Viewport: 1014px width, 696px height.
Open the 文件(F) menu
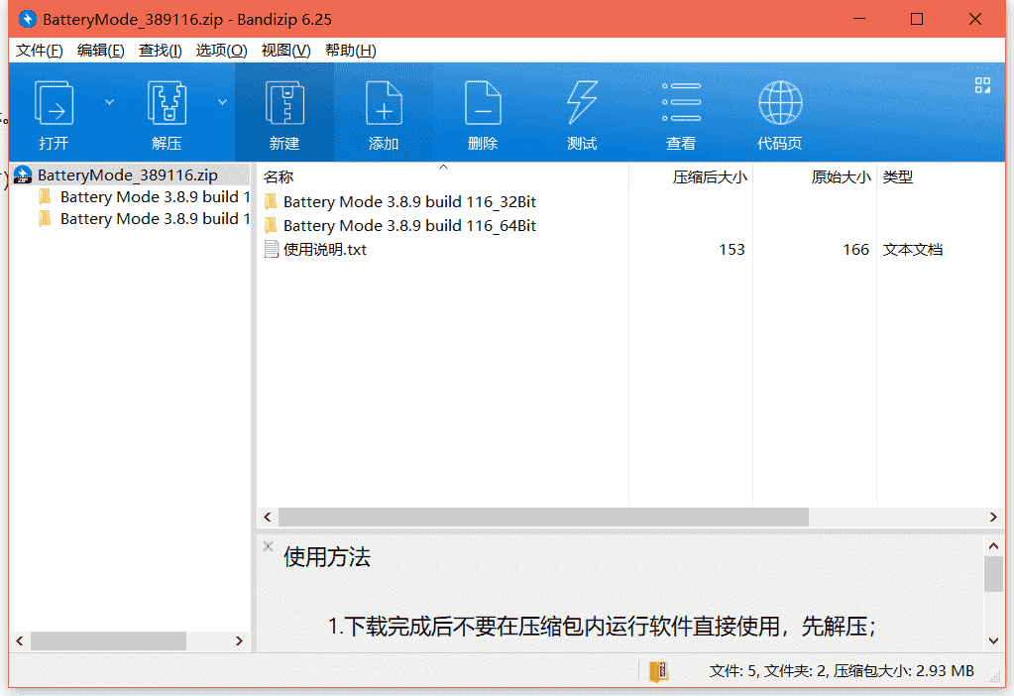[x=39, y=51]
